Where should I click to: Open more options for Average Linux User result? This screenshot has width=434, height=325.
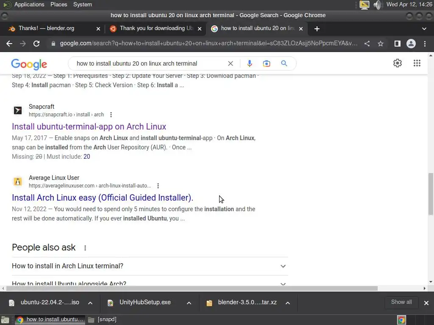pyautogui.click(x=158, y=186)
